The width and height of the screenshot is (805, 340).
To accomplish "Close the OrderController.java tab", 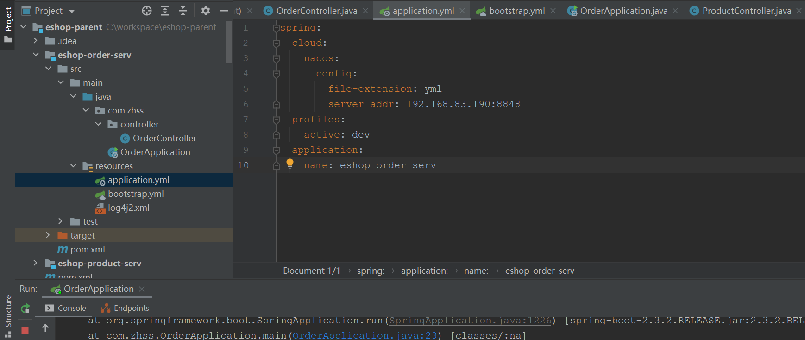I will (x=365, y=11).
